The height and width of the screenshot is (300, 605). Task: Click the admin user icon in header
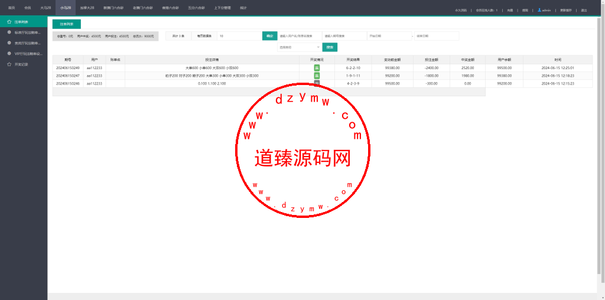[x=539, y=10]
